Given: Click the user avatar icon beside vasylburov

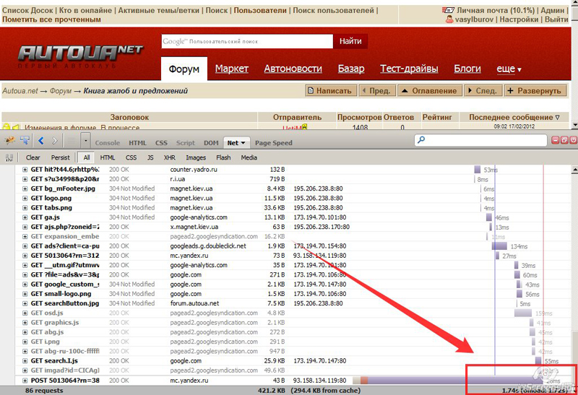Looking at the screenshot, I should tap(449, 20).
